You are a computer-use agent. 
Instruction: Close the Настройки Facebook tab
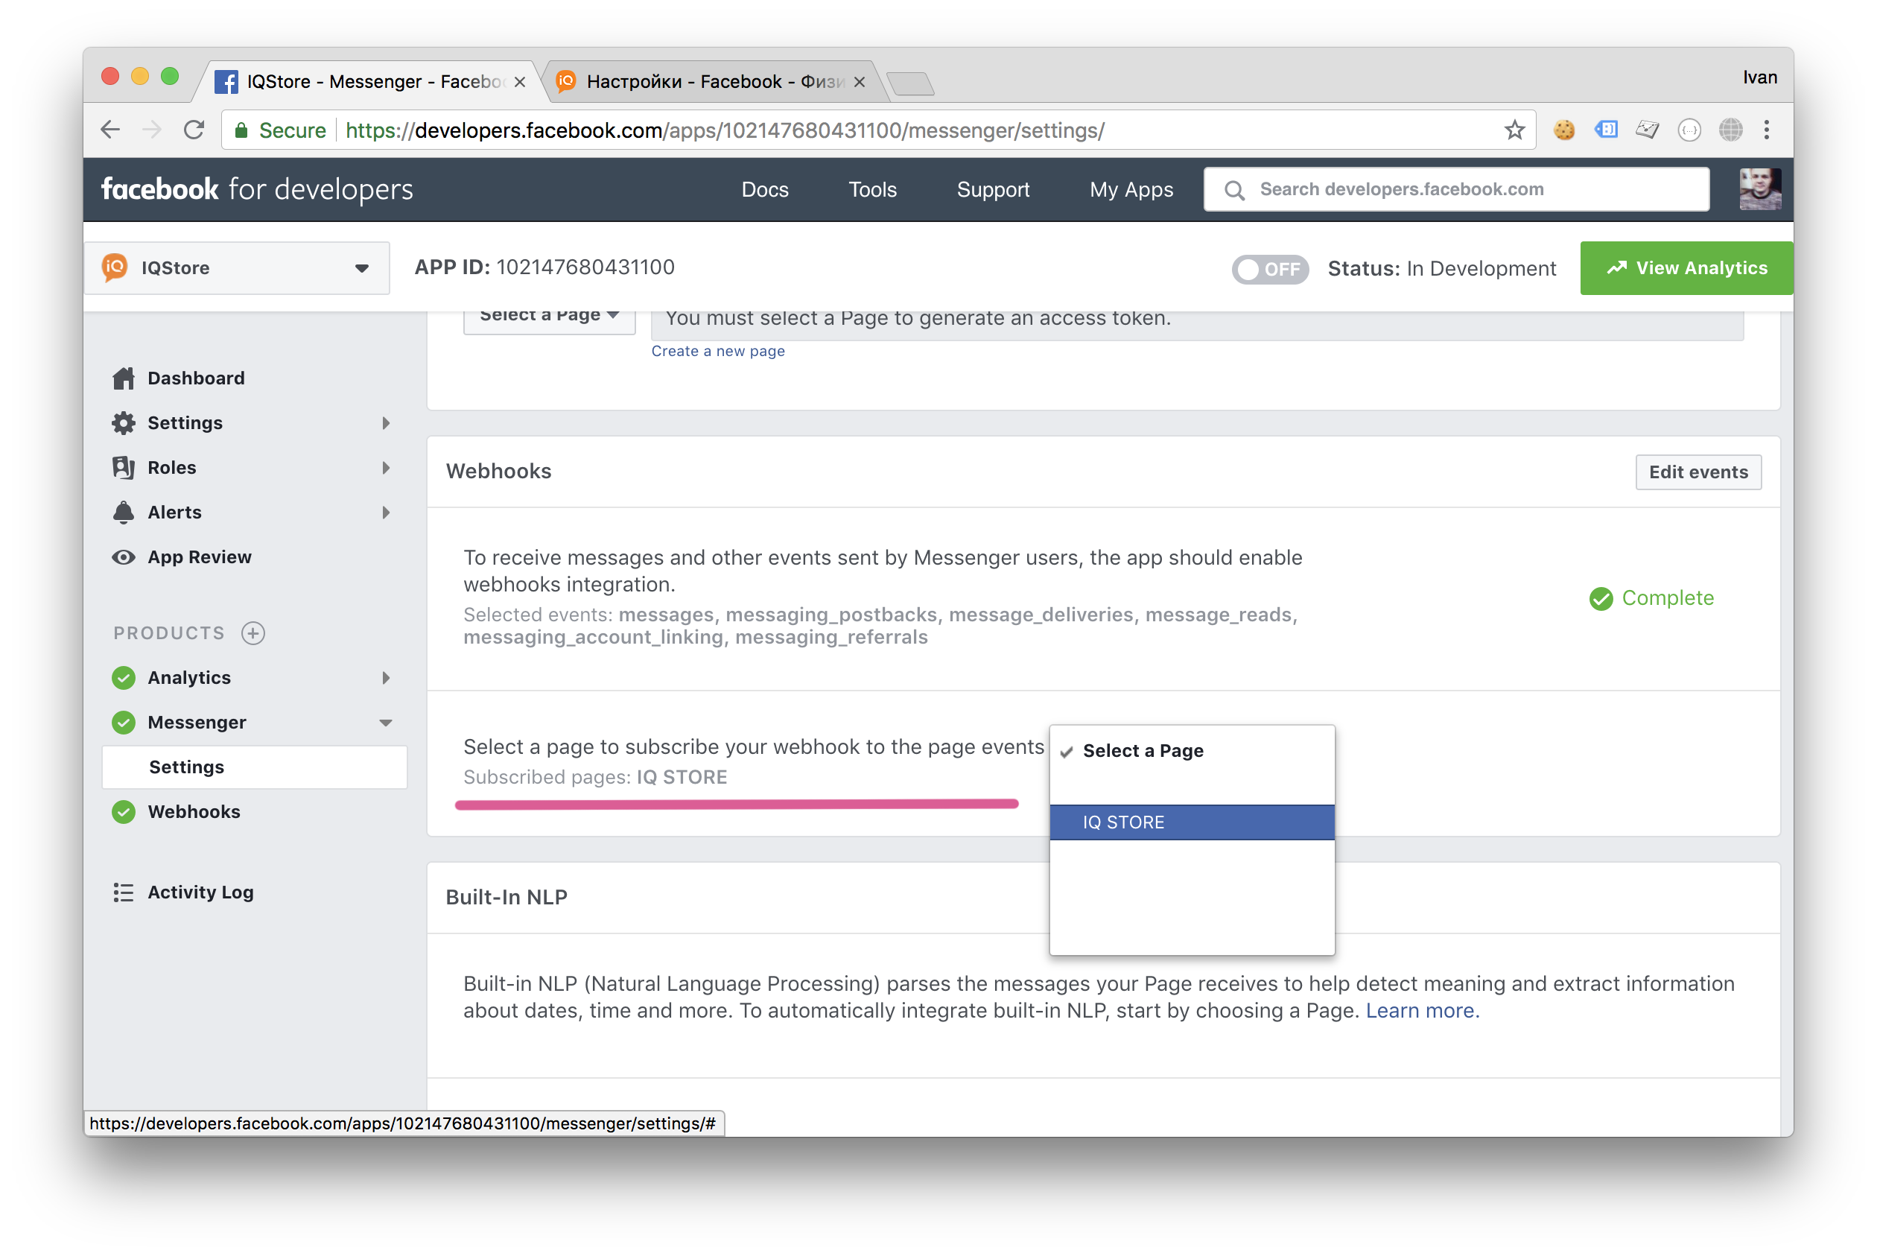tap(860, 82)
